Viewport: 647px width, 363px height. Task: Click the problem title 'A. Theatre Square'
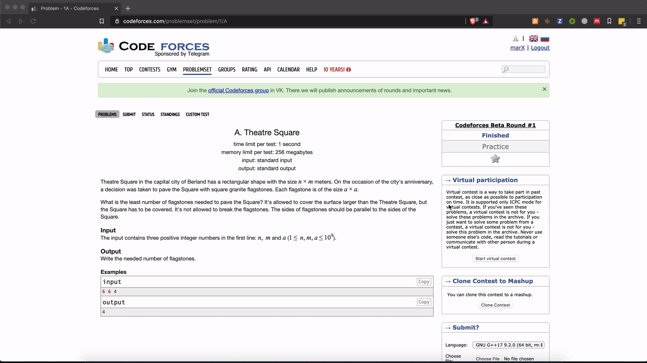(267, 133)
